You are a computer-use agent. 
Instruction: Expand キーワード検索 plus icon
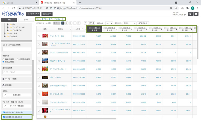[3, 79]
